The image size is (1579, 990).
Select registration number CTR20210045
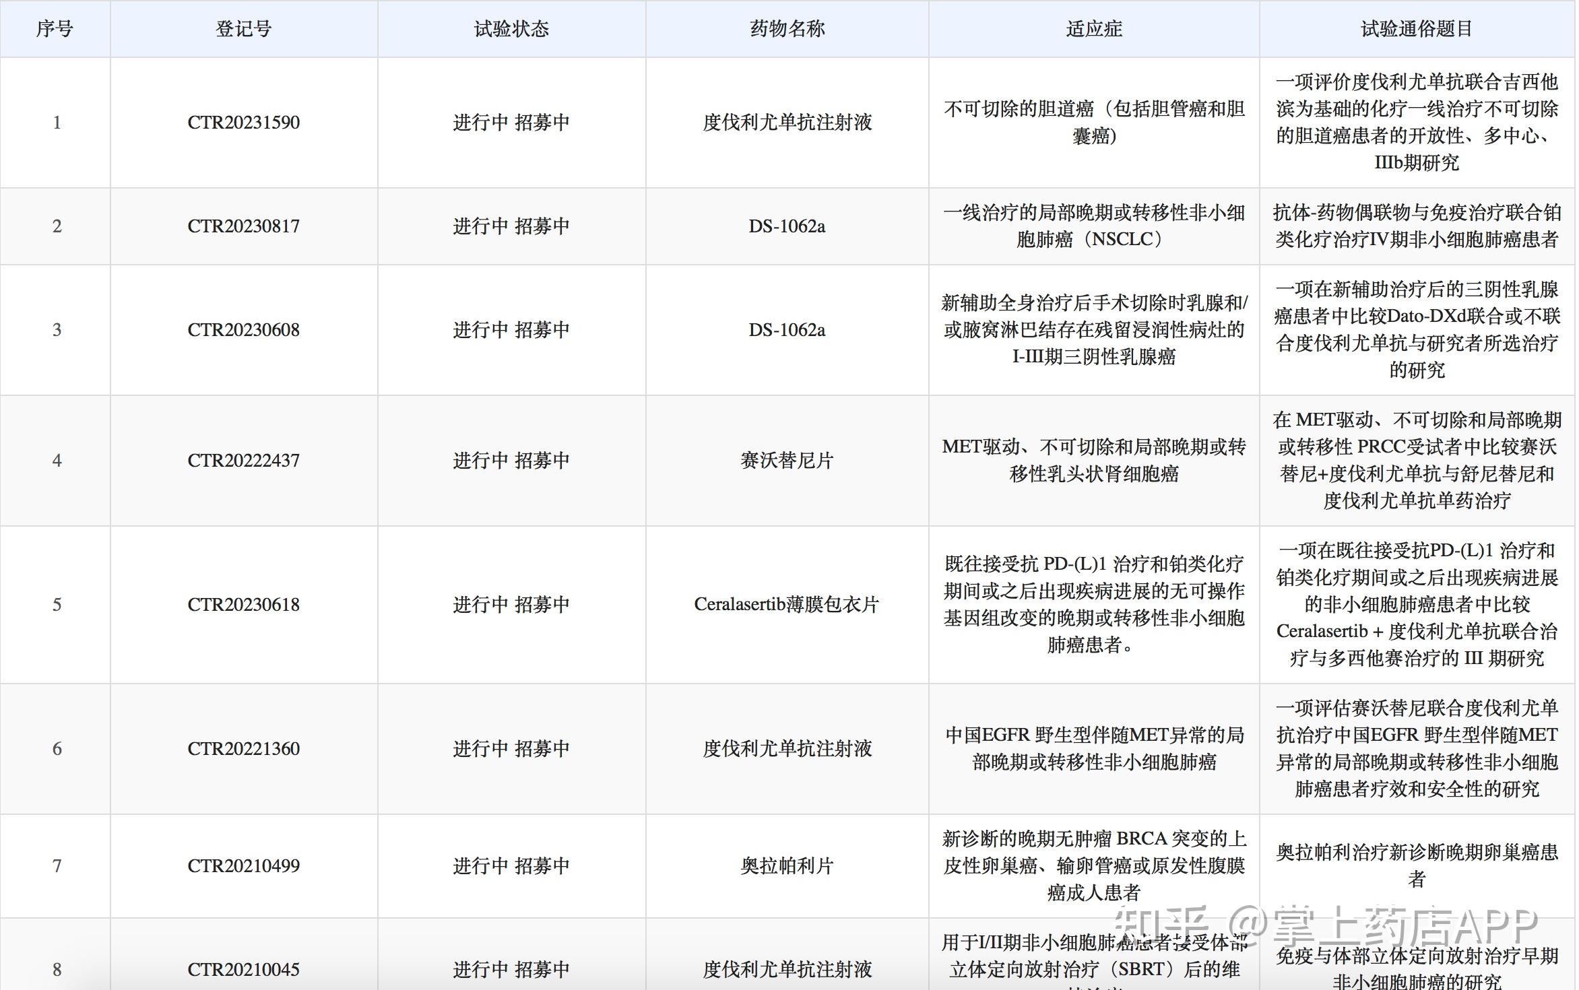243,970
